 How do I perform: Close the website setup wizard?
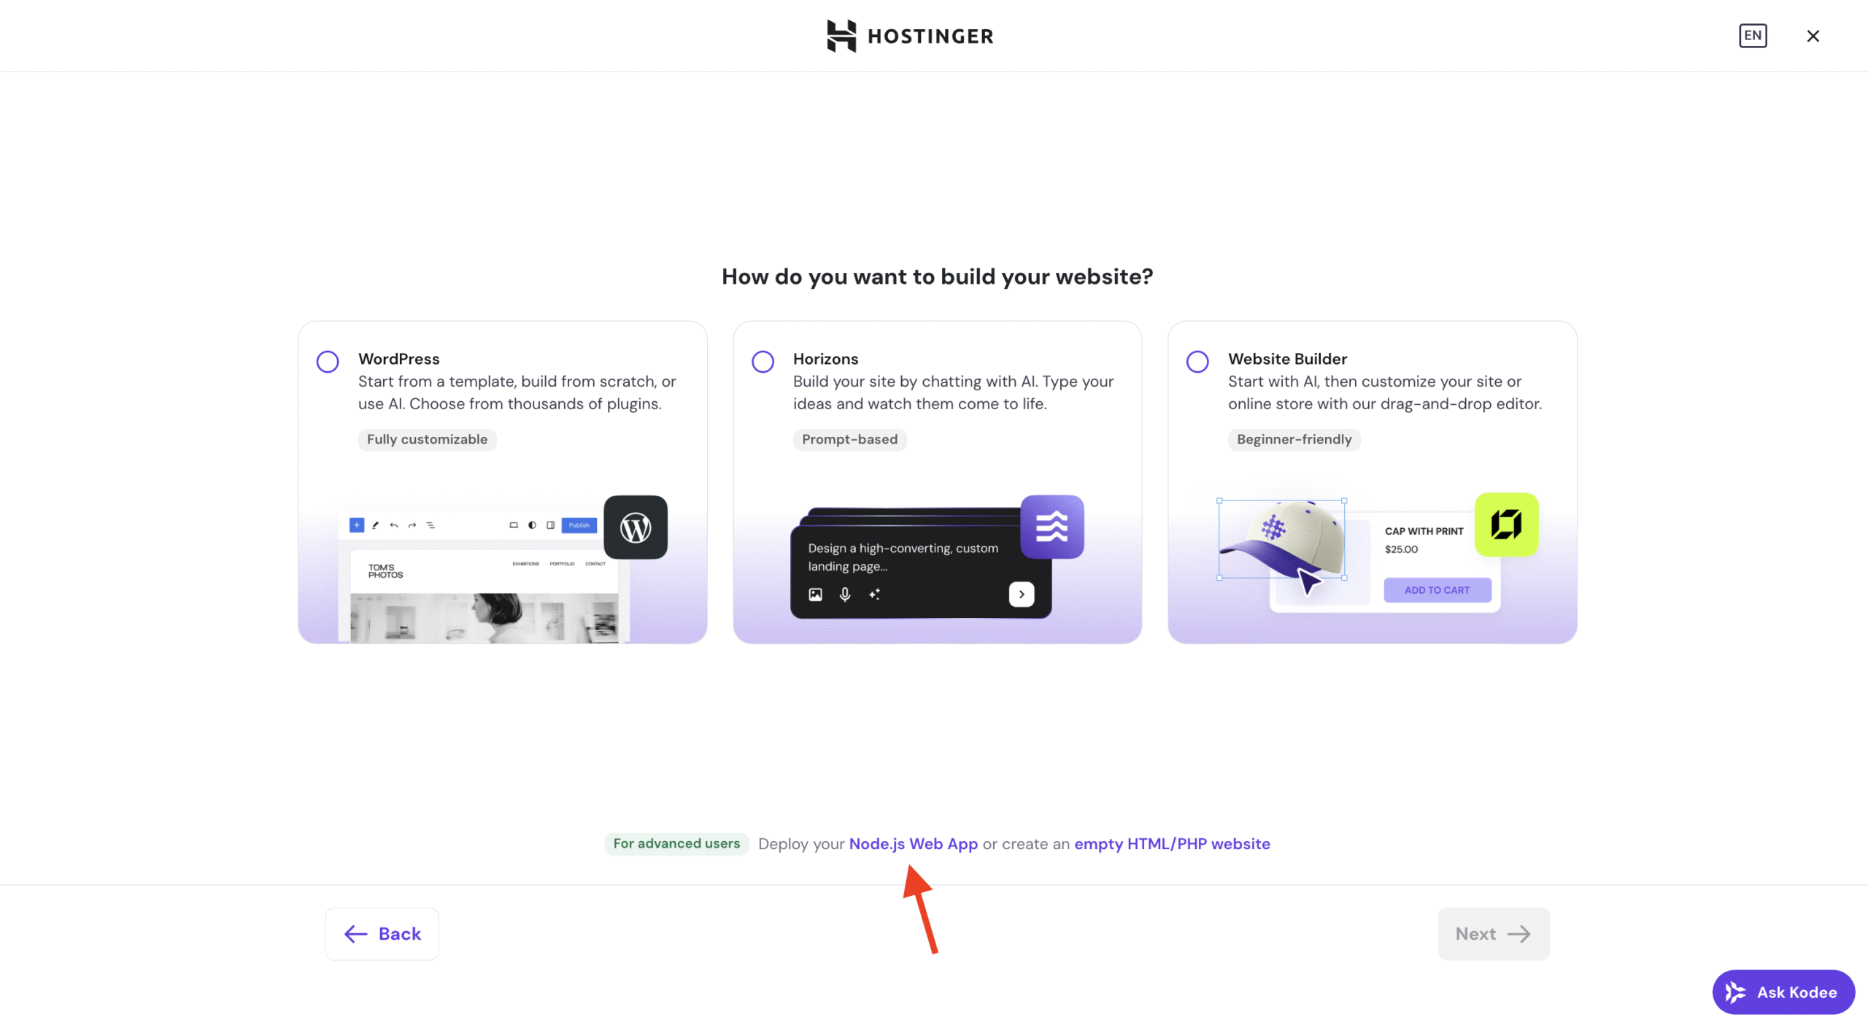[1813, 36]
